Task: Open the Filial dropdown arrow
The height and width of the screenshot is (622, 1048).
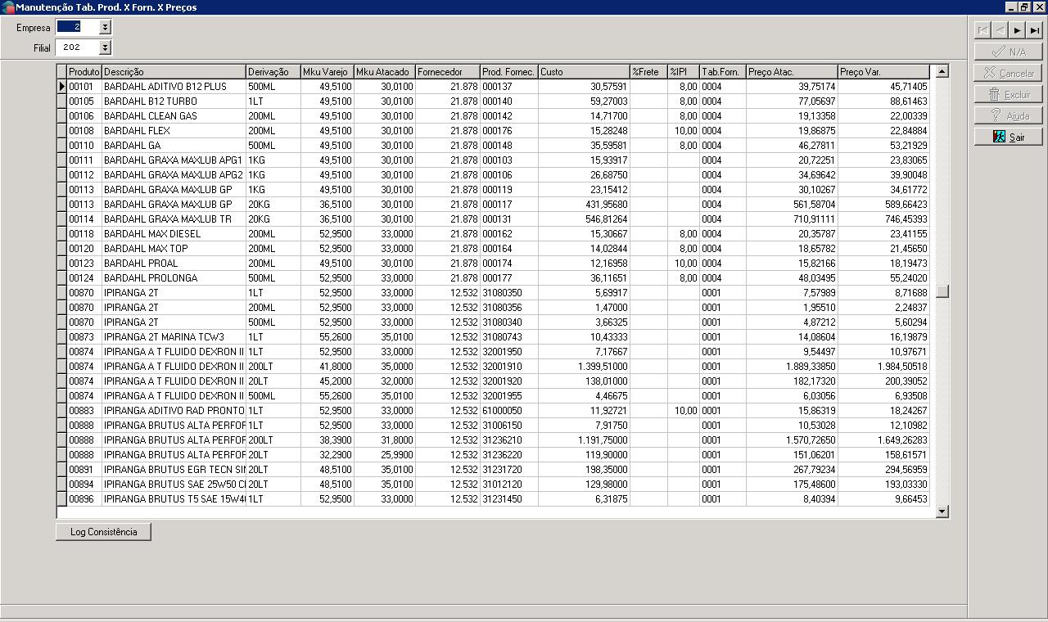Action: 105,47
